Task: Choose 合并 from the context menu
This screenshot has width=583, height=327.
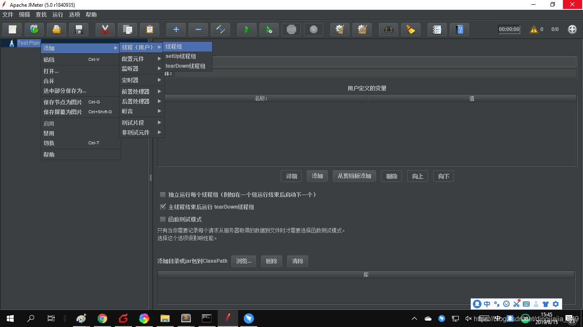Action: tap(80, 81)
